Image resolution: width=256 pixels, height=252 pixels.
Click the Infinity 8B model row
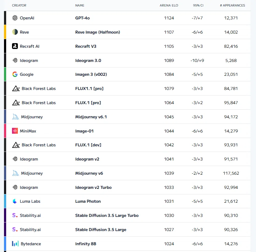pos(127,244)
